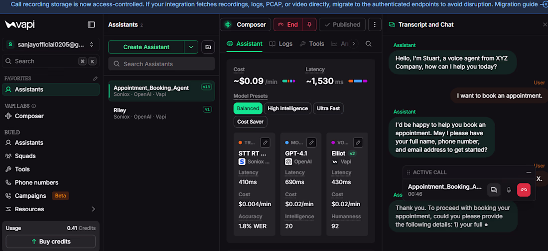
Task: Focus the sidebar Search field
Action: tap(51, 61)
